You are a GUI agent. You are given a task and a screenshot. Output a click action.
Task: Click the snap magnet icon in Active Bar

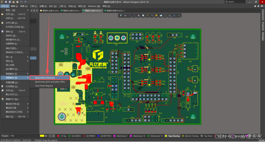coord(125,16)
